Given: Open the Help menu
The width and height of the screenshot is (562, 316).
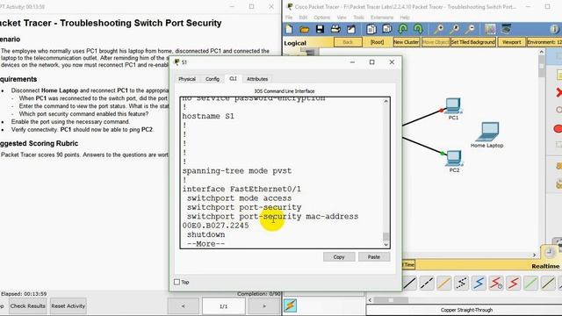Looking at the screenshot, I should tap(405, 18).
